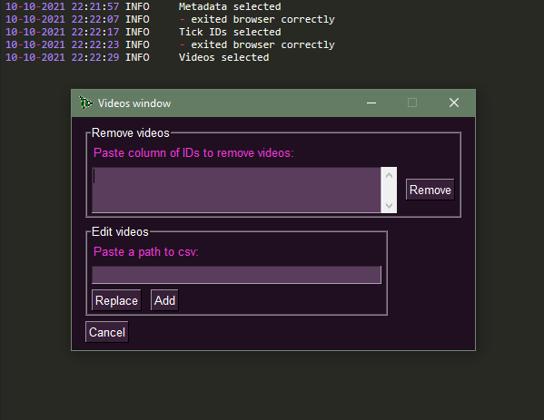This screenshot has width=544, height=420.
Task: Click the 'Paste a path to csv:' label
Action: coord(146,251)
